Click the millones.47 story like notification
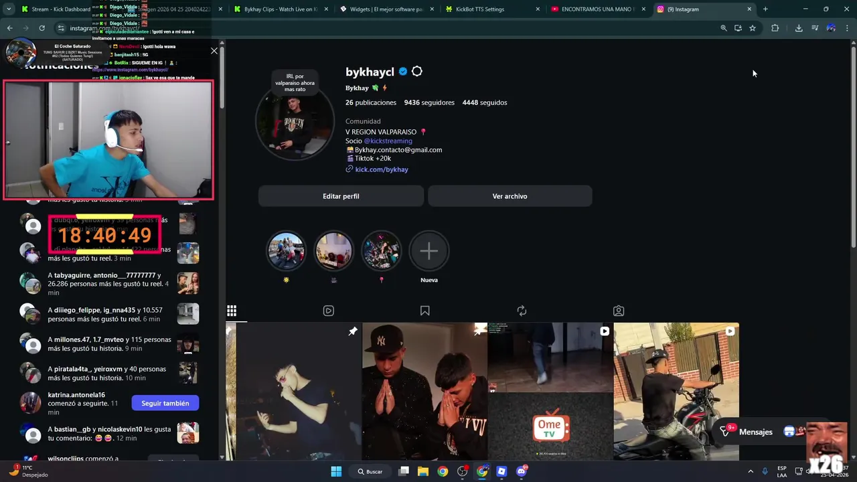 [108, 344]
